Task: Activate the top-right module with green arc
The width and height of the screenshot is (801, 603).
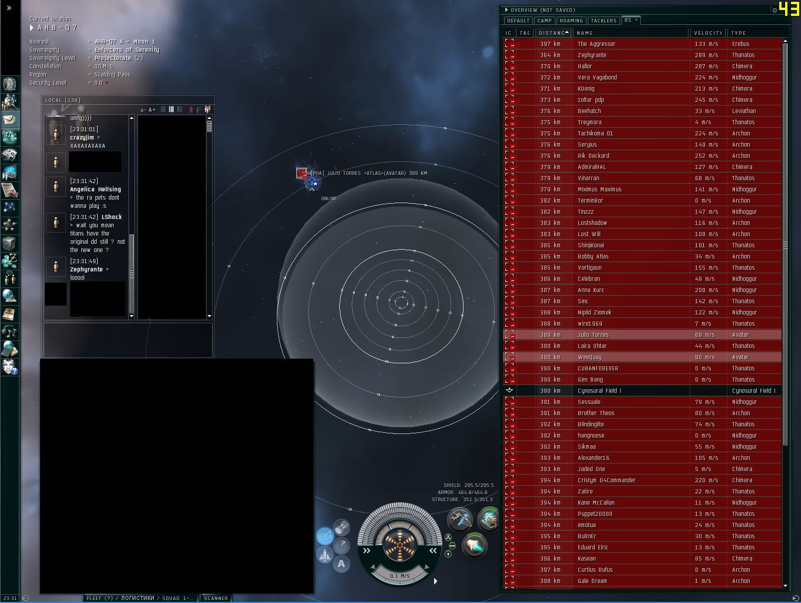Action: (x=489, y=519)
